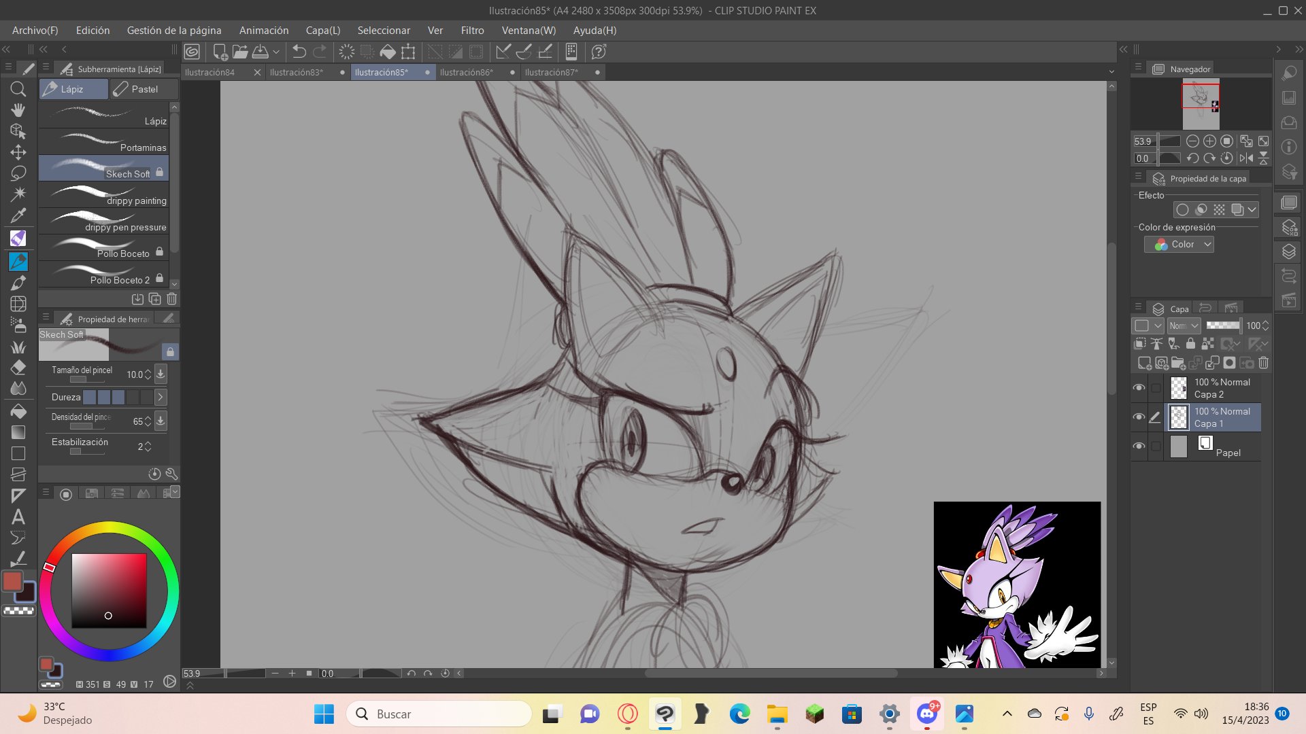The width and height of the screenshot is (1306, 734).
Task: Open CLIP STUDIO launcher icon
Action: [192, 52]
